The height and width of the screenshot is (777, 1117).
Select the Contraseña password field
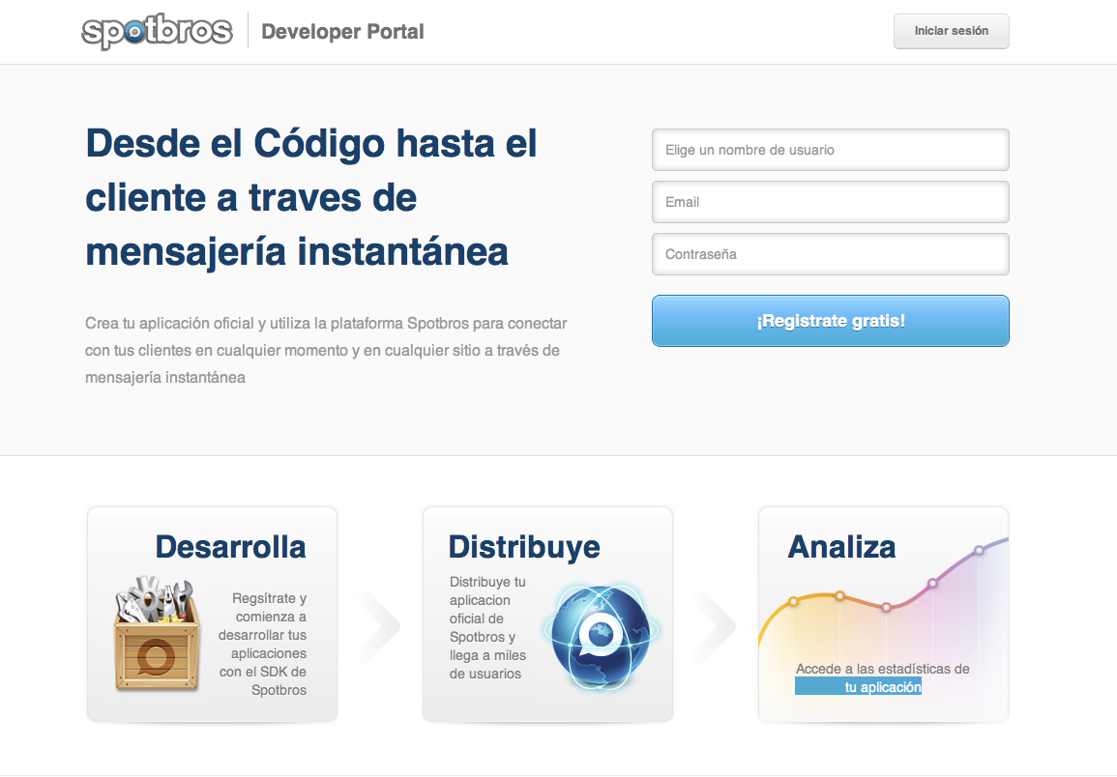[830, 254]
